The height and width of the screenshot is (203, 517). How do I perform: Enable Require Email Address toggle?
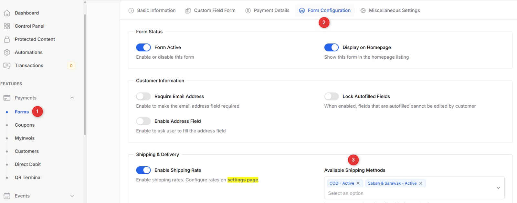tap(143, 96)
